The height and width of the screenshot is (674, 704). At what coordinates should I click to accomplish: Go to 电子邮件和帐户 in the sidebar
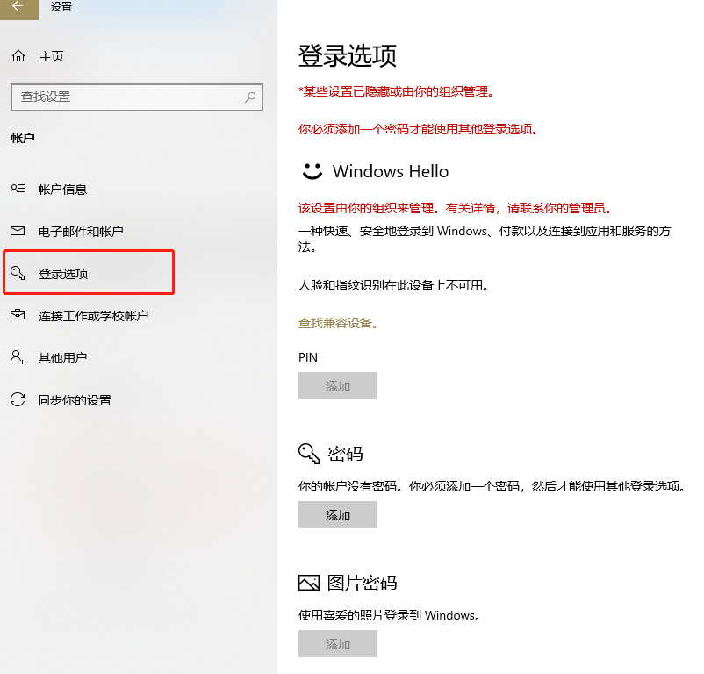click(x=80, y=232)
